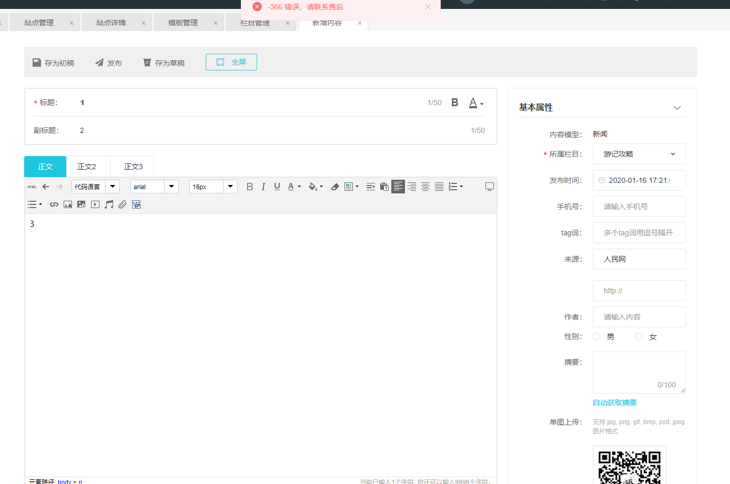Switch to the 站点管理 tab
The width and height of the screenshot is (730, 484).
pyautogui.click(x=39, y=23)
